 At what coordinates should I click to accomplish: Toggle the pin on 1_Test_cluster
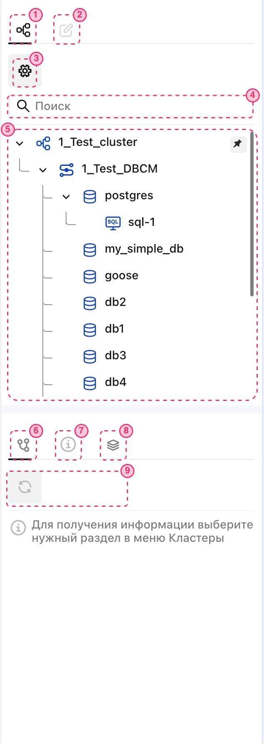coord(238,144)
